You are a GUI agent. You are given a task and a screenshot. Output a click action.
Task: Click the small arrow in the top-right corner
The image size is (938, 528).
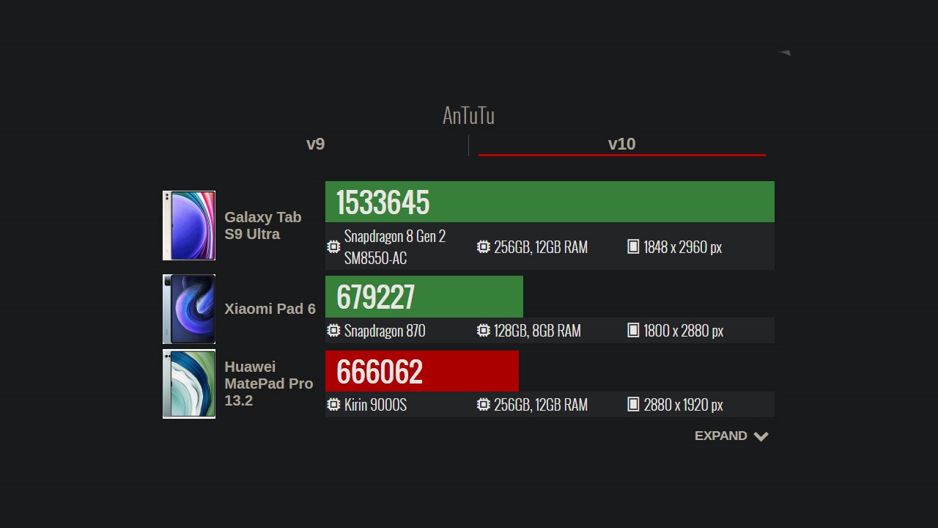click(x=785, y=53)
